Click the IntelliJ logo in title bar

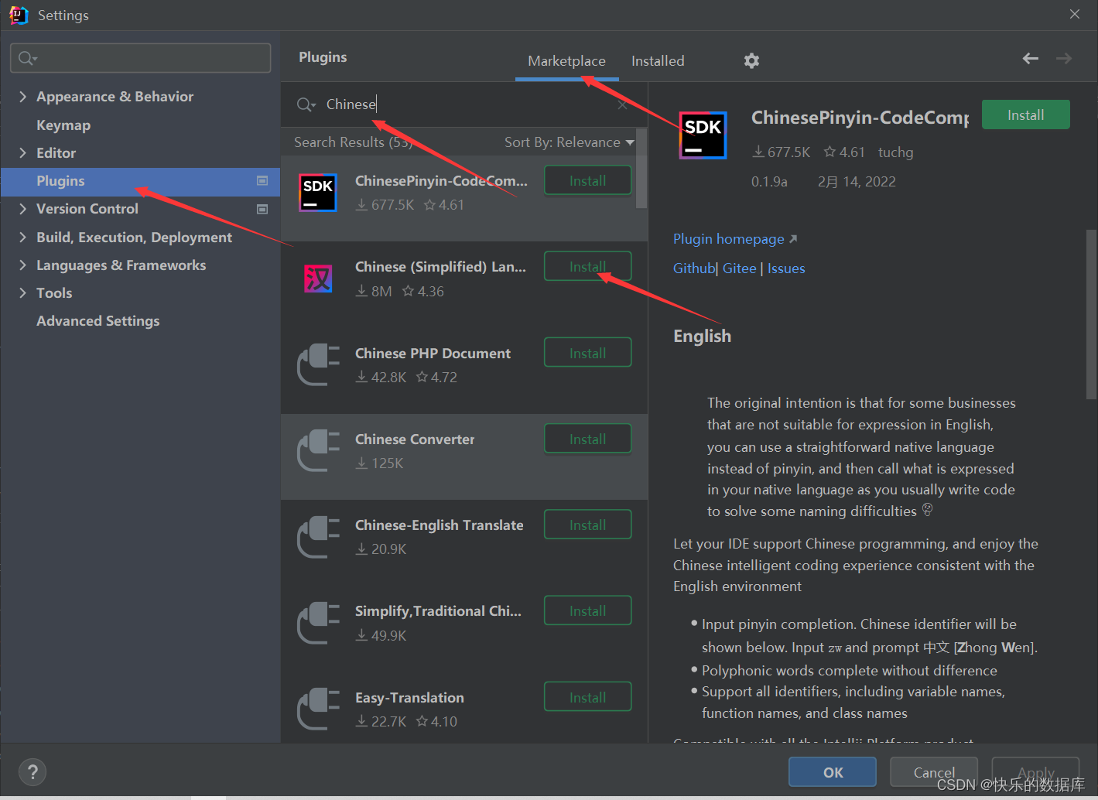pos(19,15)
